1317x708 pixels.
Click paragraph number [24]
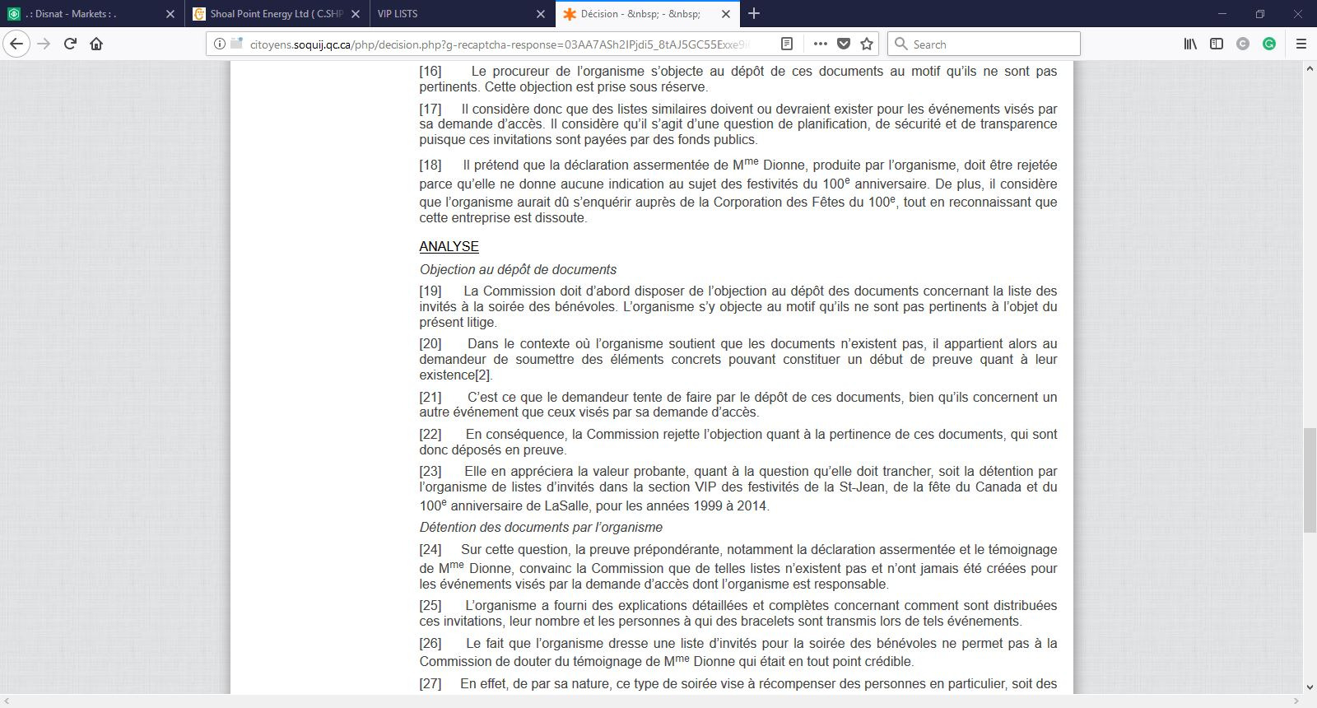(x=430, y=549)
